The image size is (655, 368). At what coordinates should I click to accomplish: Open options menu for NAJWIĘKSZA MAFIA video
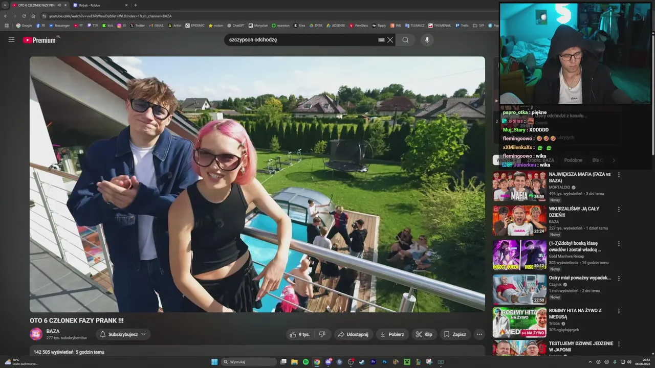619,175
